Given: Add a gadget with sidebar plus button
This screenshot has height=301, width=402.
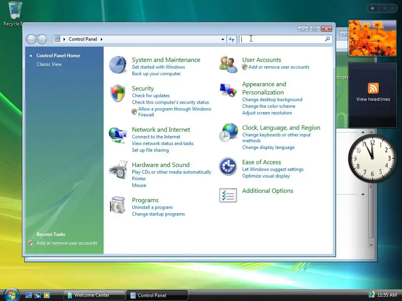Looking at the screenshot, I should click(373, 8).
